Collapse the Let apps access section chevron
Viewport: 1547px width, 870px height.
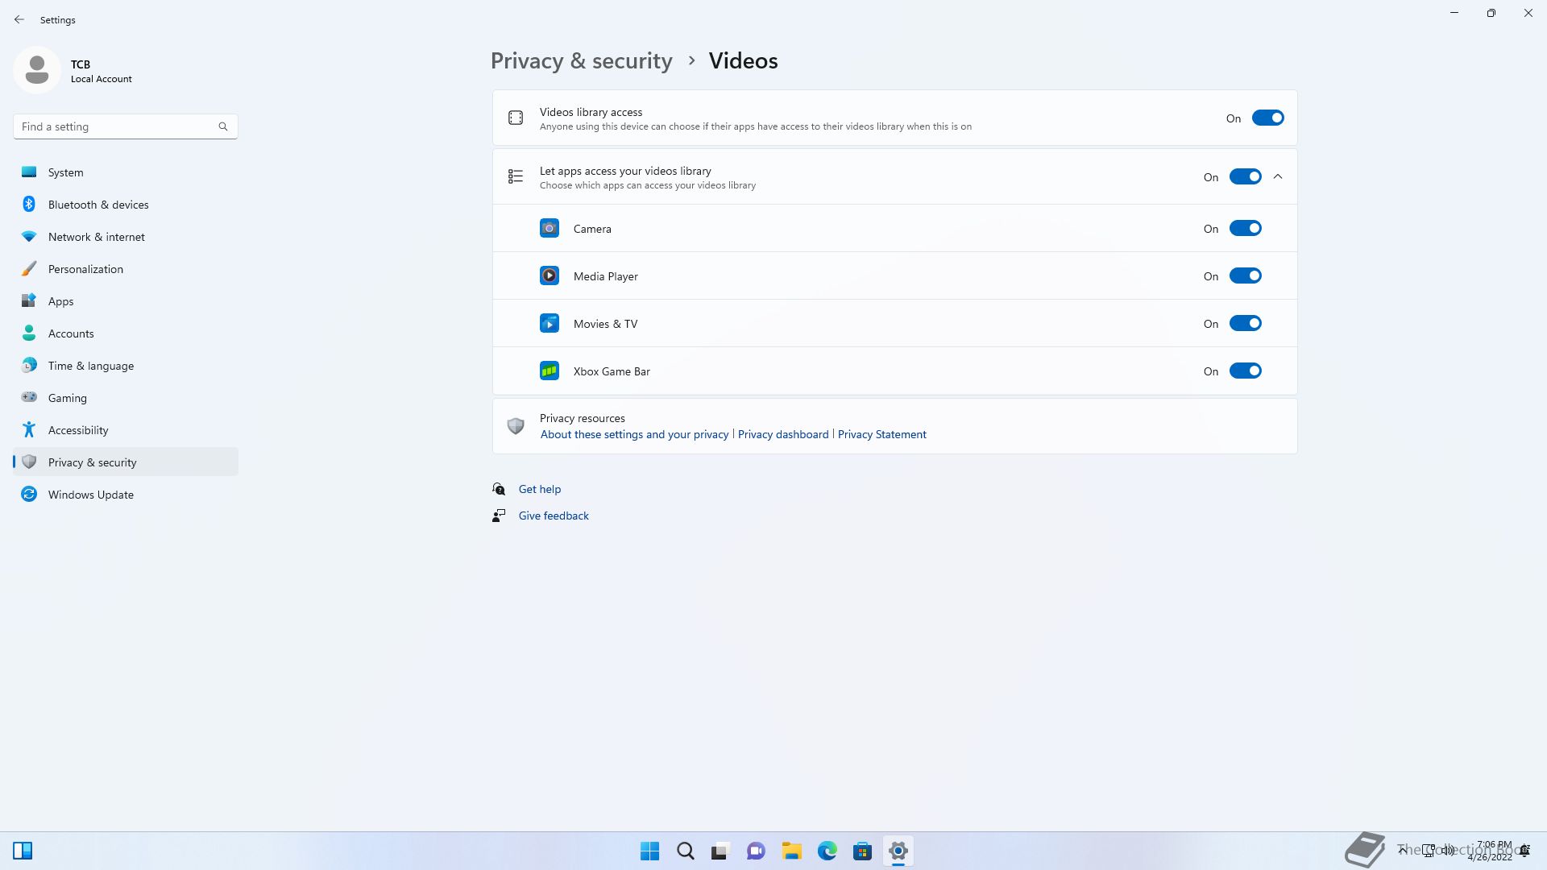1278,176
